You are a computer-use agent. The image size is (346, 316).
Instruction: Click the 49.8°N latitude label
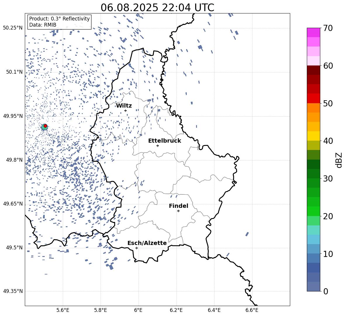14,160
